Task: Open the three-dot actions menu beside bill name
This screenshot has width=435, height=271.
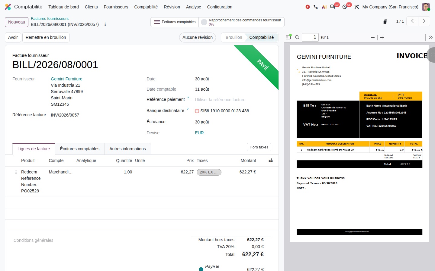Action: [105, 24]
